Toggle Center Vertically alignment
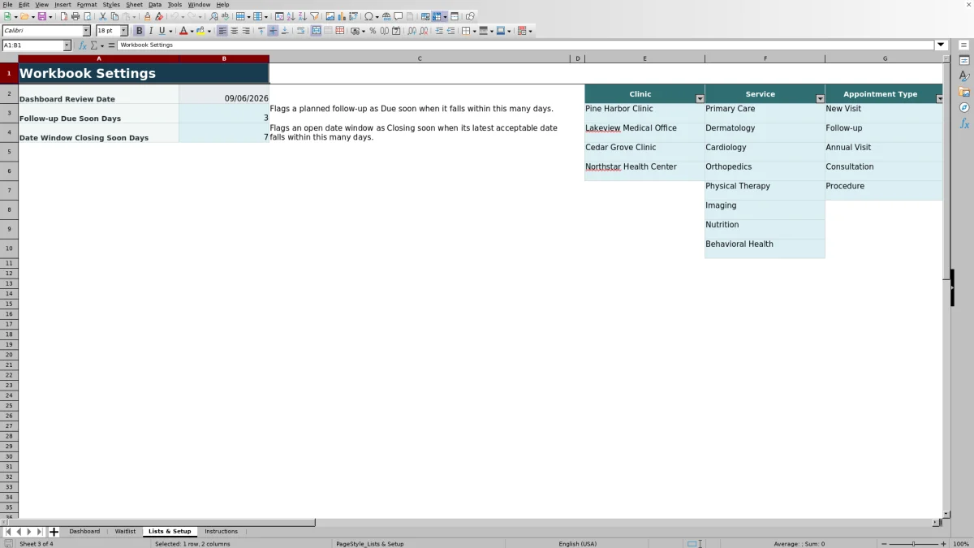Image resolution: width=974 pixels, height=548 pixels. (x=273, y=31)
